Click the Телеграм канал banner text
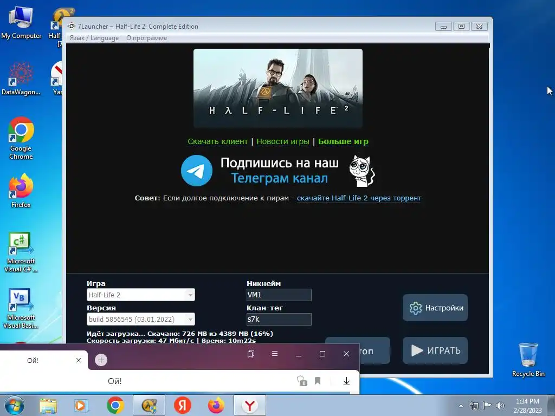The height and width of the screenshot is (416, 555). tap(279, 178)
